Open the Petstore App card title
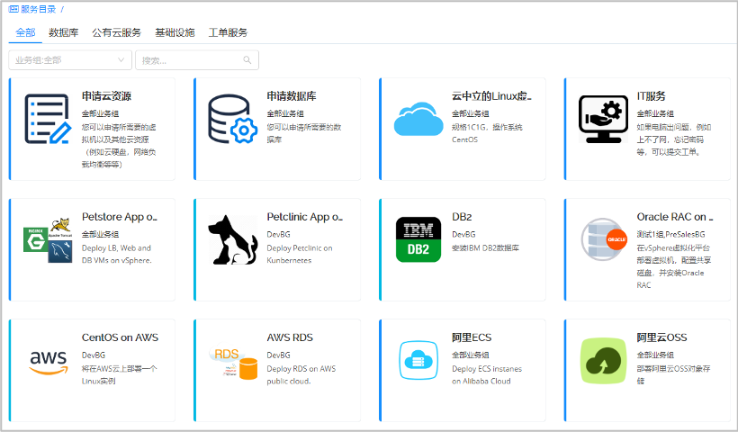738x432 pixels. click(120, 217)
